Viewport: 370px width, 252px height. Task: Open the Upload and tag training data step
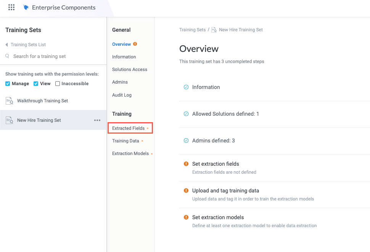pos(225,191)
